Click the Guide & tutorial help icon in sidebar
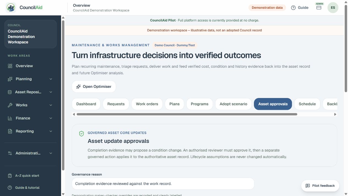The width and height of the screenshot is (348, 196). coord(10,188)
